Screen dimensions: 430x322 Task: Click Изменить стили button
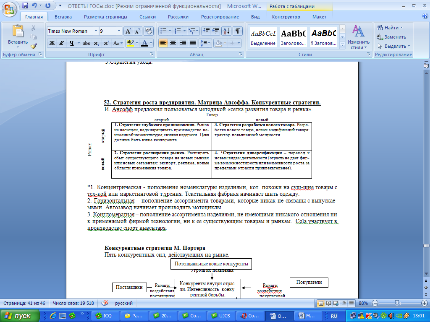pyautogui.click(x=359, y=37)
